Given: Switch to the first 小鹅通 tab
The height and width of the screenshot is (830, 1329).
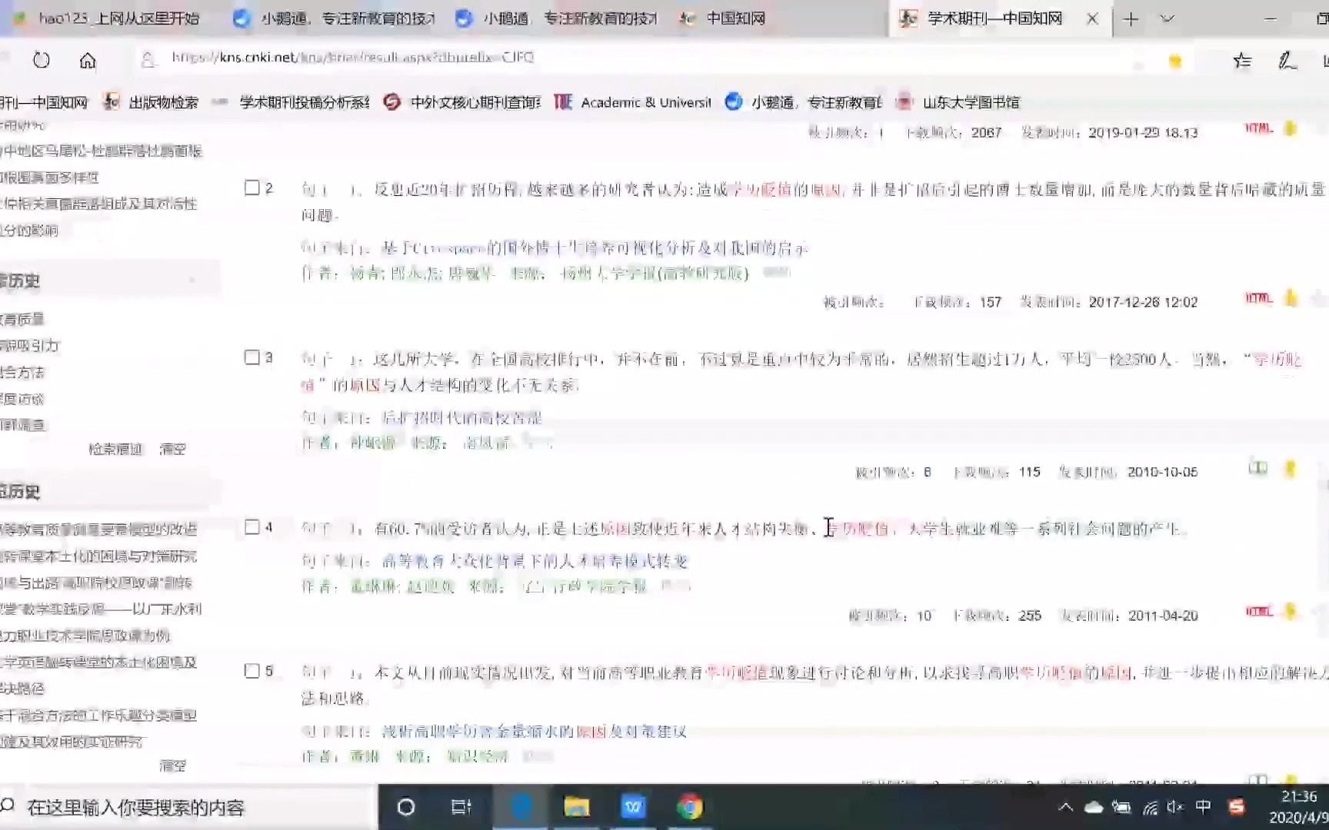Looking at the screenshot, I should click(x=335, y=18).
